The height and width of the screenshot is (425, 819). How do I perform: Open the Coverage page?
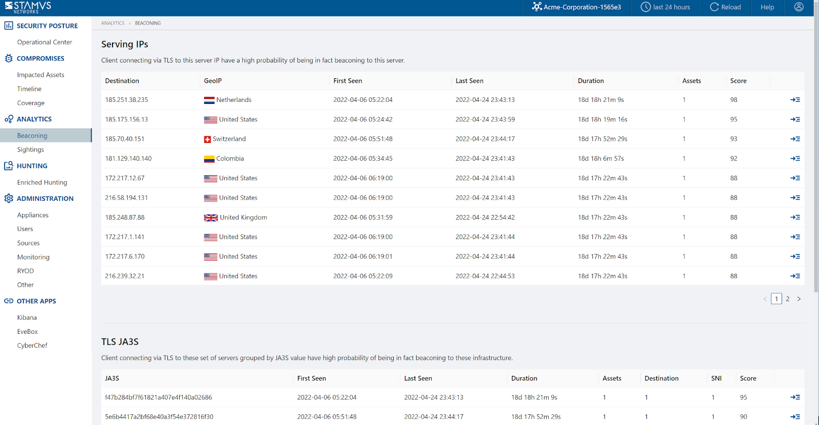click(31, 103)
